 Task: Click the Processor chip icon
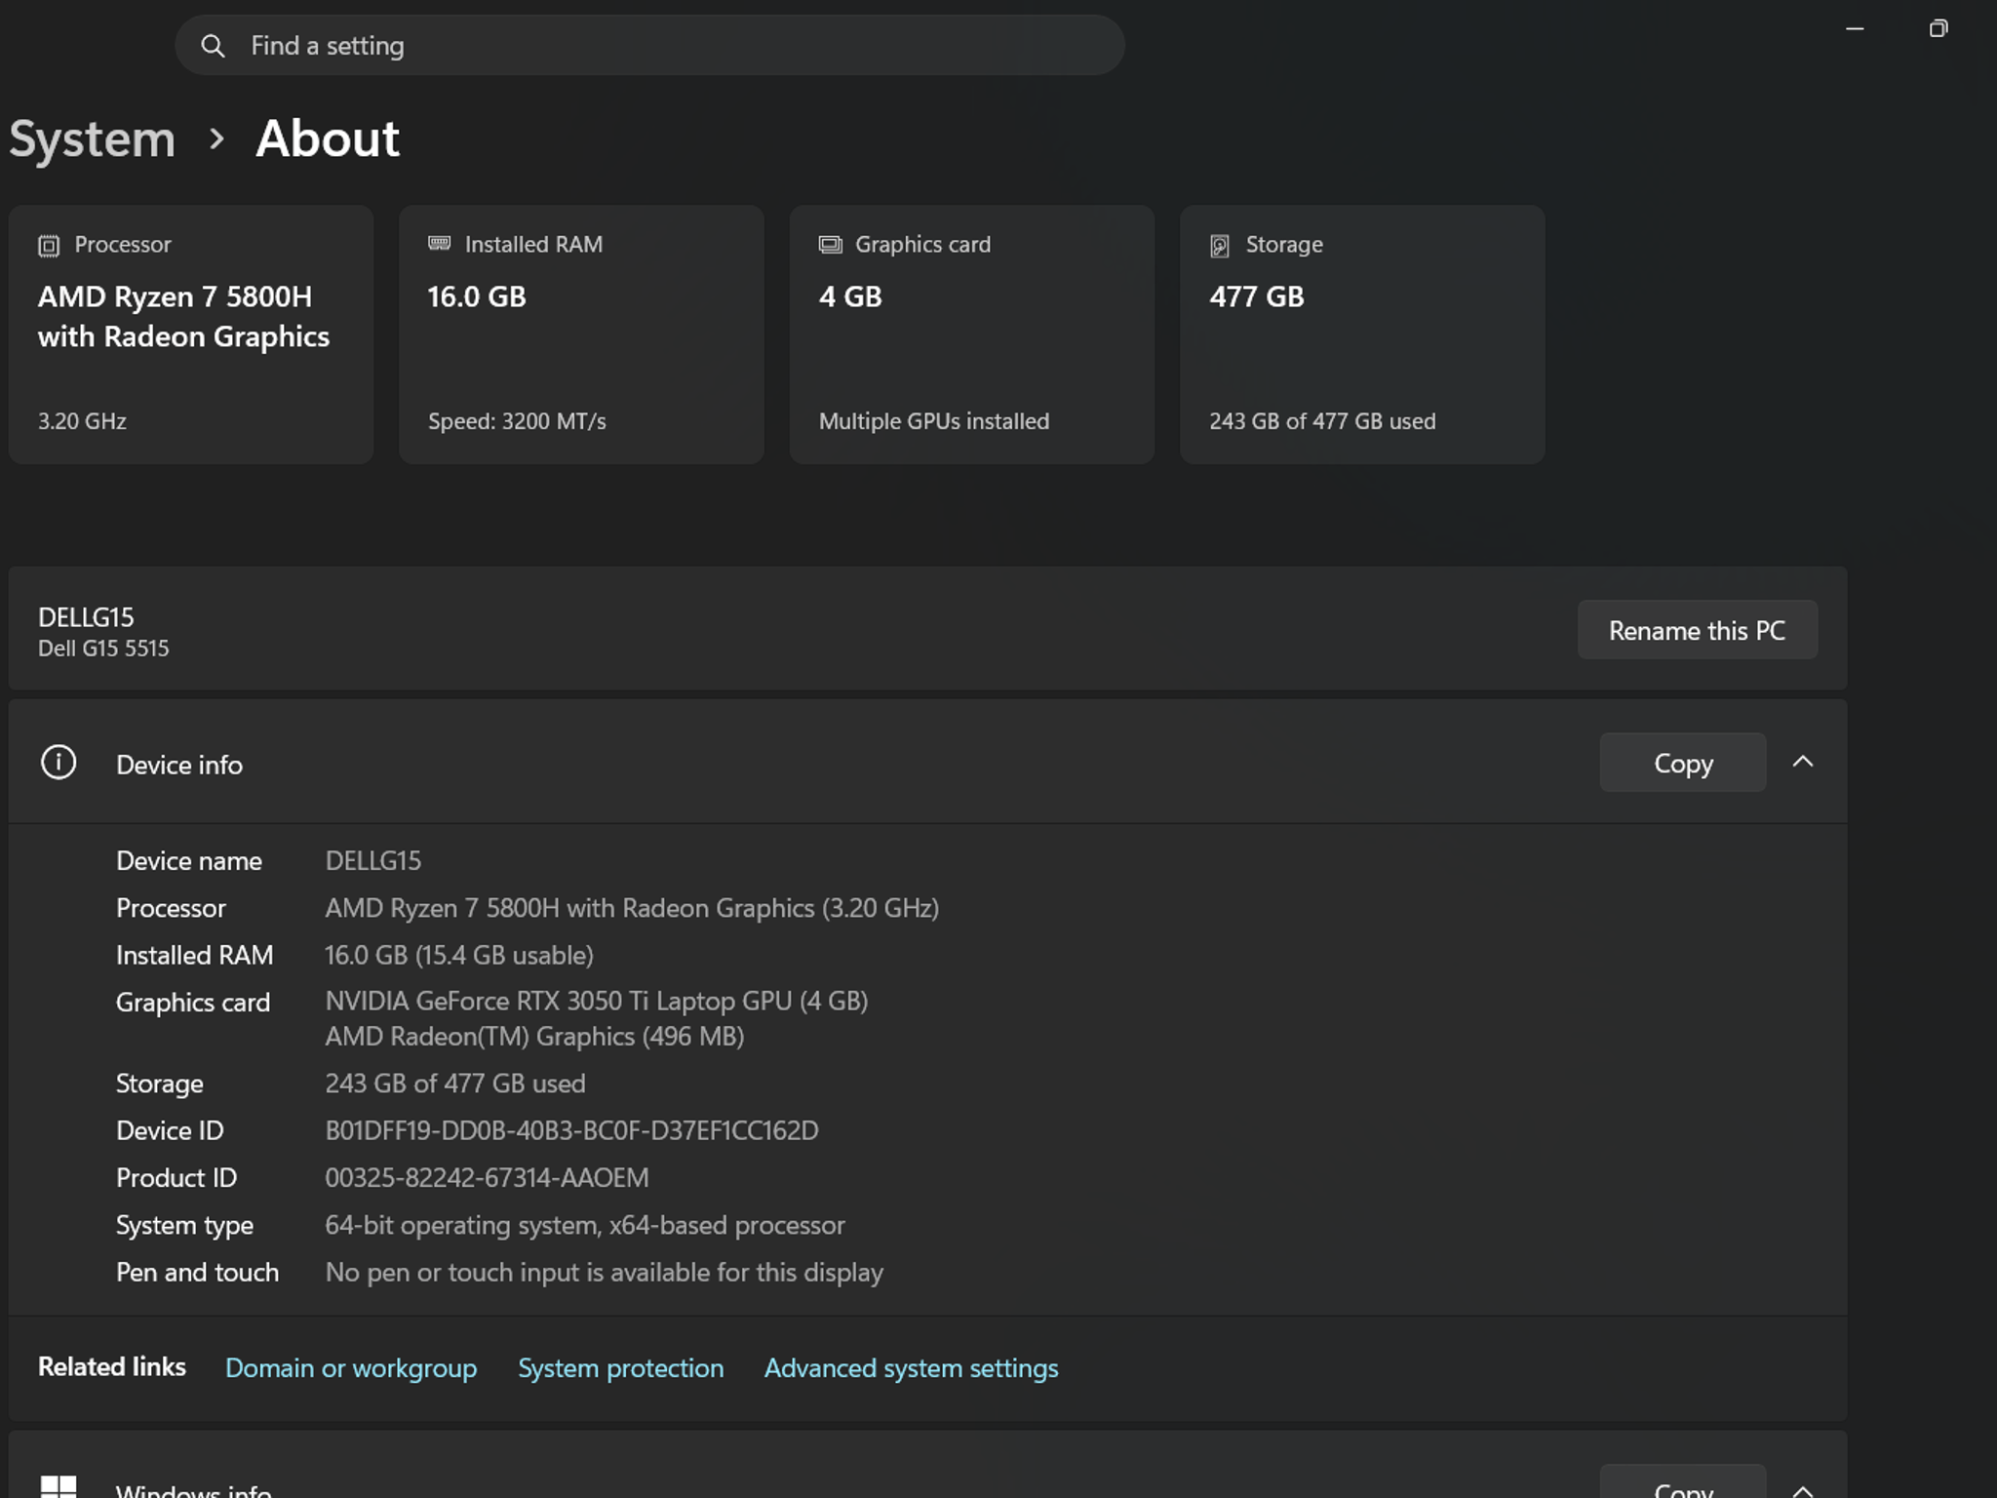coord(49,246)
